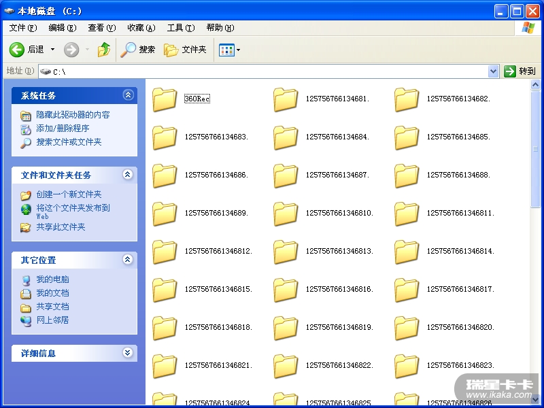Click 隐藏此驱动器的内容 link
The width and height of the screenshot is (544, 408).
pyautogui.click(x=73, y=115)
